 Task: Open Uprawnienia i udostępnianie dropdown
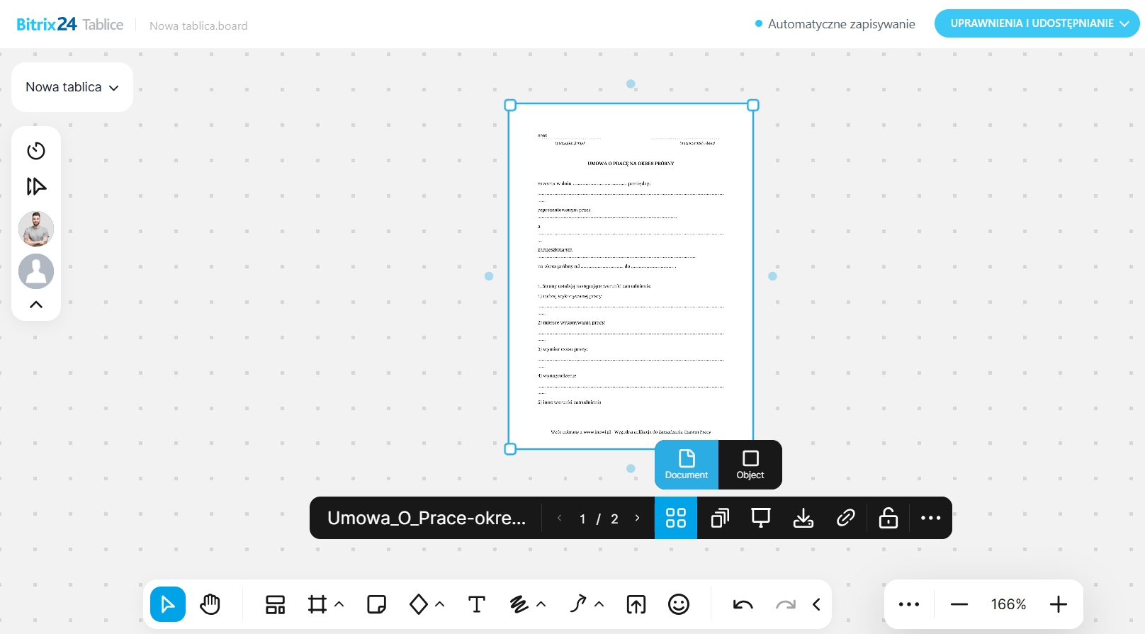click(1037, 23)
